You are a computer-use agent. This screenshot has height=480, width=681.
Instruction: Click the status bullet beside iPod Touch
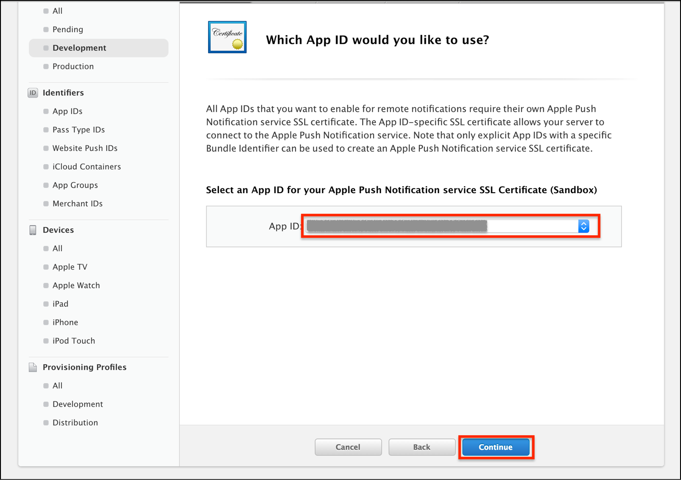pyautogui.click(x=46, y=340)
